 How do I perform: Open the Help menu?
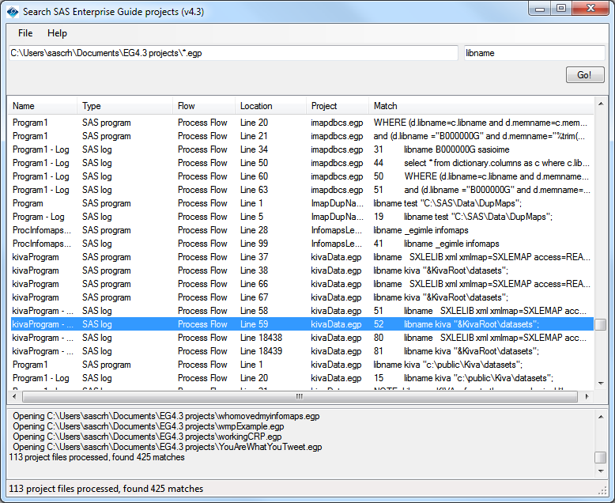point(57,33)
